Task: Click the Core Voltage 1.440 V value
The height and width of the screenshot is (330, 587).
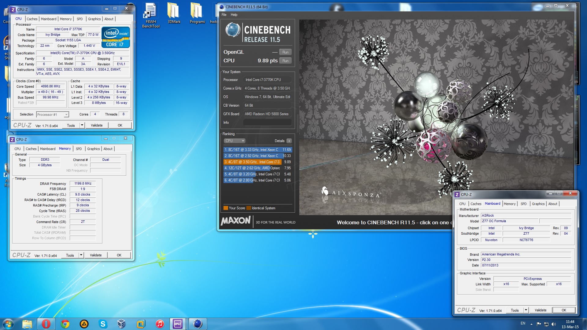Action: click(89, 46)
